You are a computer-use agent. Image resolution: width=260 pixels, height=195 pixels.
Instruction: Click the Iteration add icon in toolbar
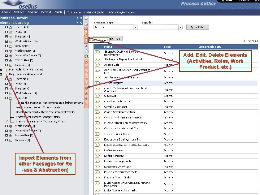point(86,73)
